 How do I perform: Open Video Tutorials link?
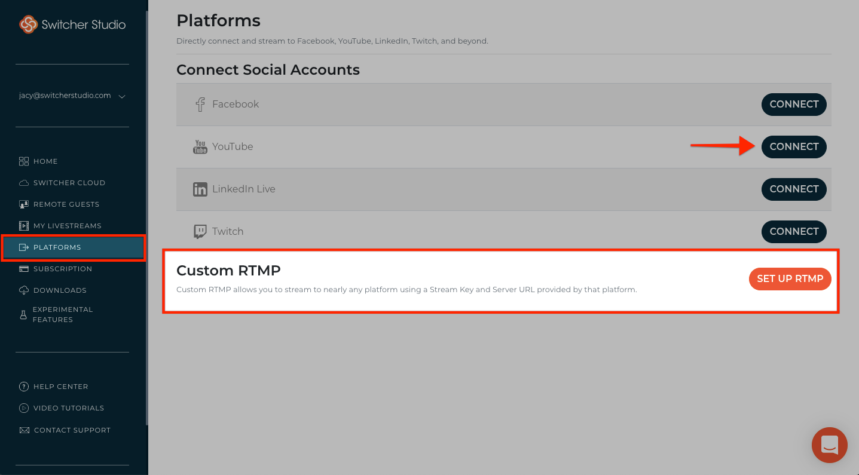pyautogui.click(x=69, y=408)
